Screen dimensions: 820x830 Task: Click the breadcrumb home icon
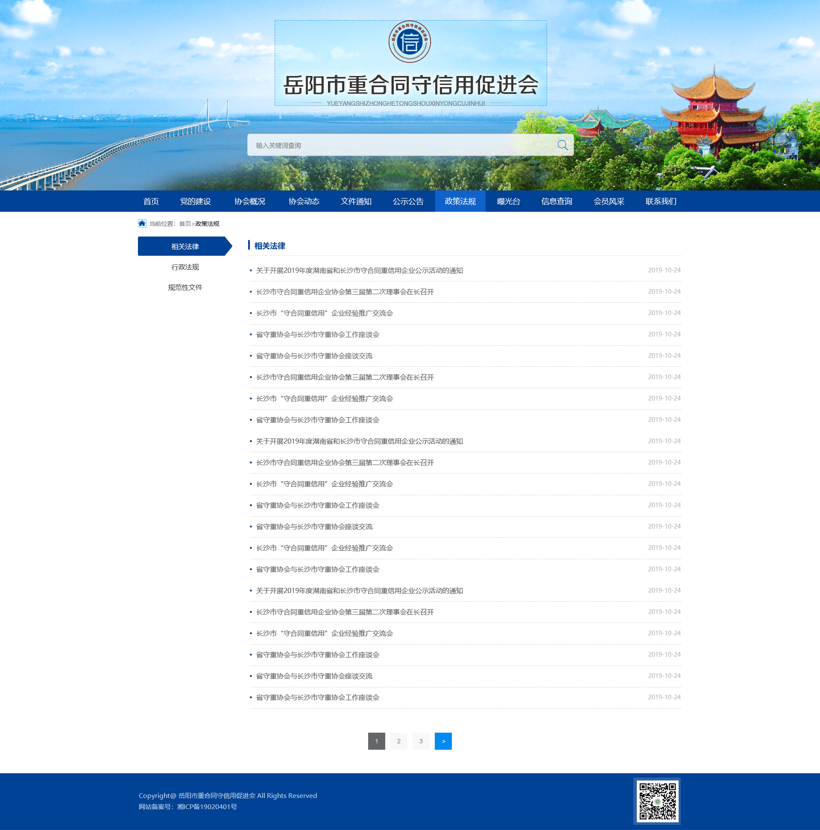142,223
